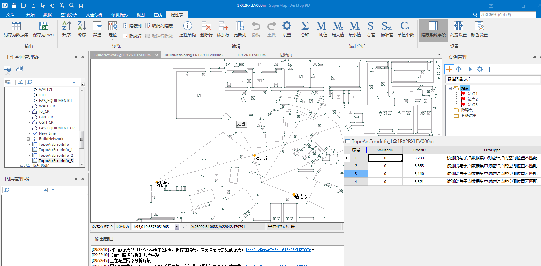The image size is (541, 266).
Task: Switch to the 视图 ribbon tab
Action: click(141, 15)
